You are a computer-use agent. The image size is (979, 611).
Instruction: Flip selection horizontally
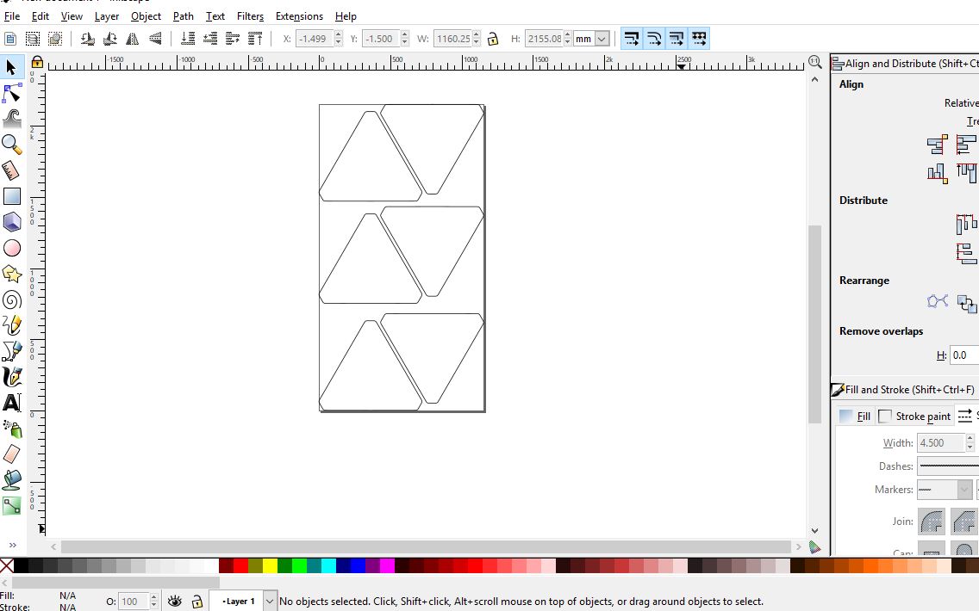point(133,39)
